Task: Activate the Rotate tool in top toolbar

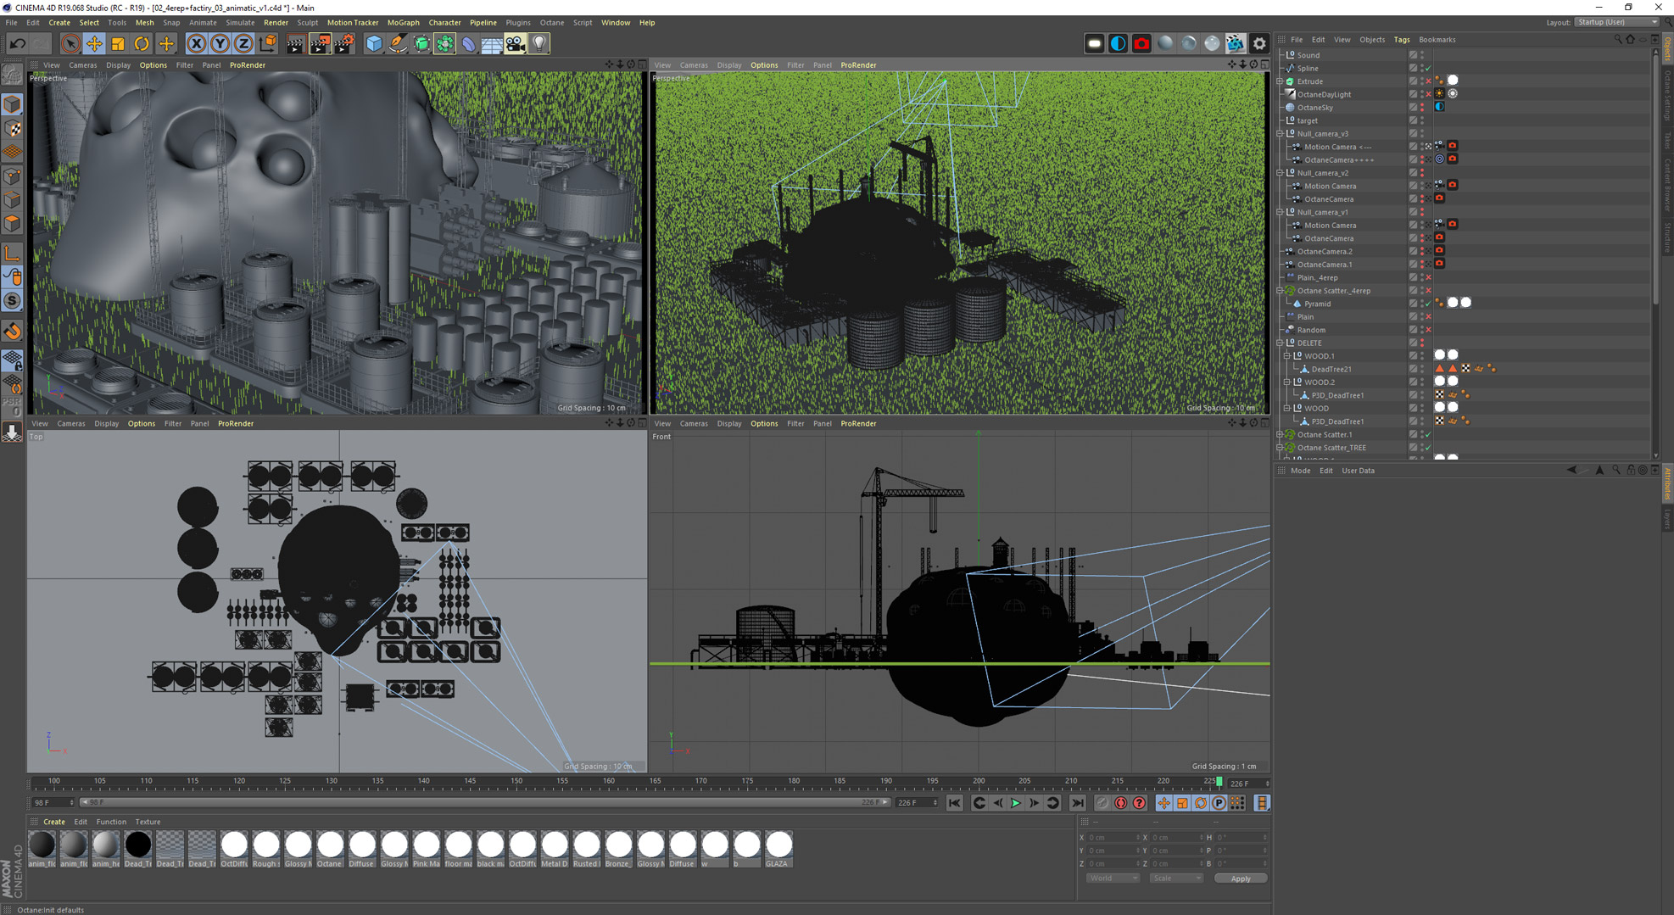Action: (142, 43)
